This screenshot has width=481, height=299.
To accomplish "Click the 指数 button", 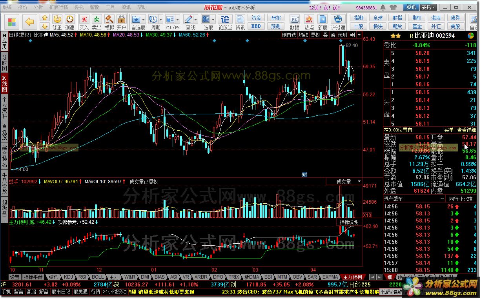I will click(x=358, y=18).
